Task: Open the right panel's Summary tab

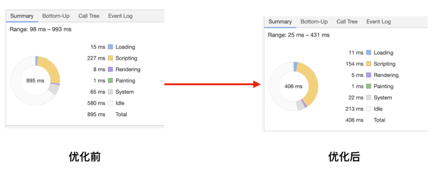Action: click(x=280, y=22)
